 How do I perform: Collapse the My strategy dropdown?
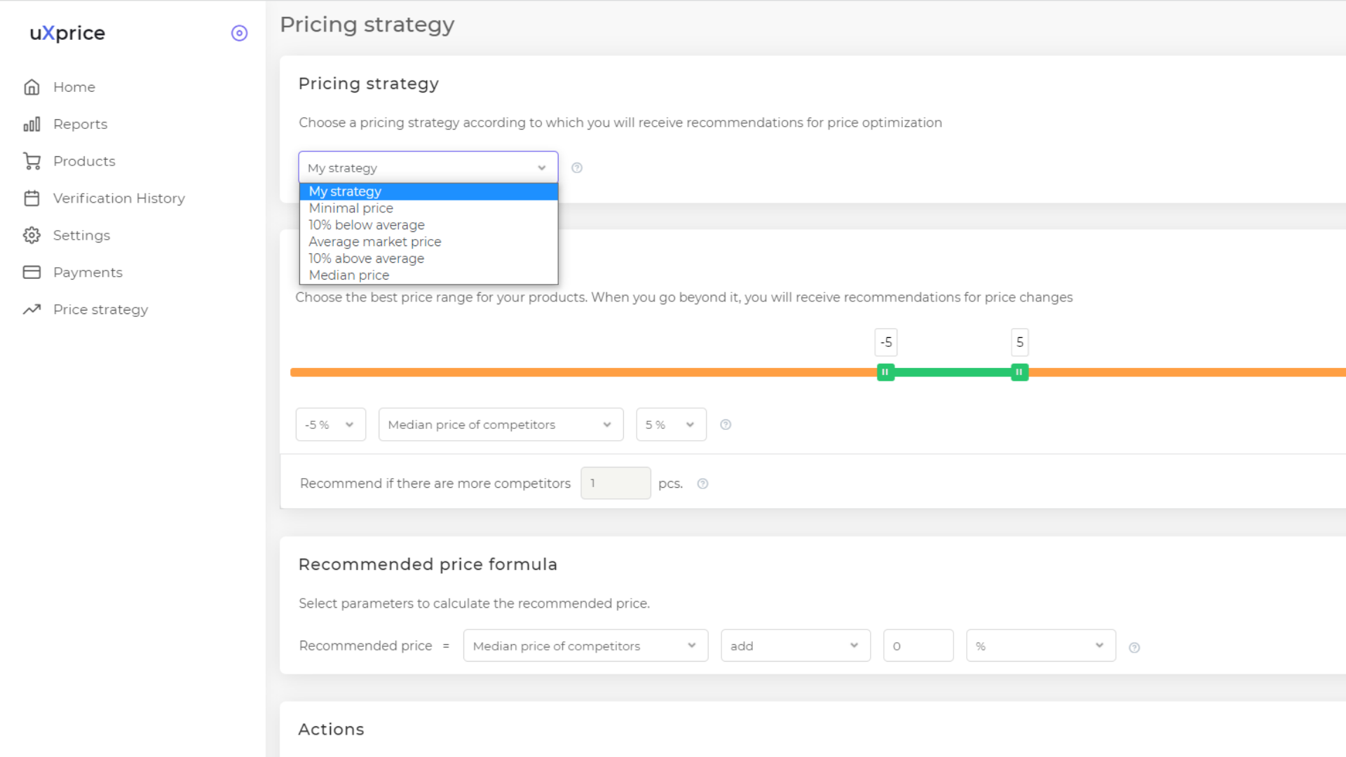428,168
